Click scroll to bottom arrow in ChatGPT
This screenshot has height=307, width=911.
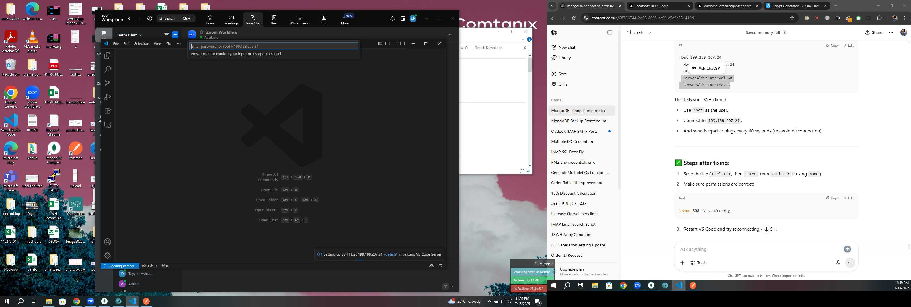(766, 229)
